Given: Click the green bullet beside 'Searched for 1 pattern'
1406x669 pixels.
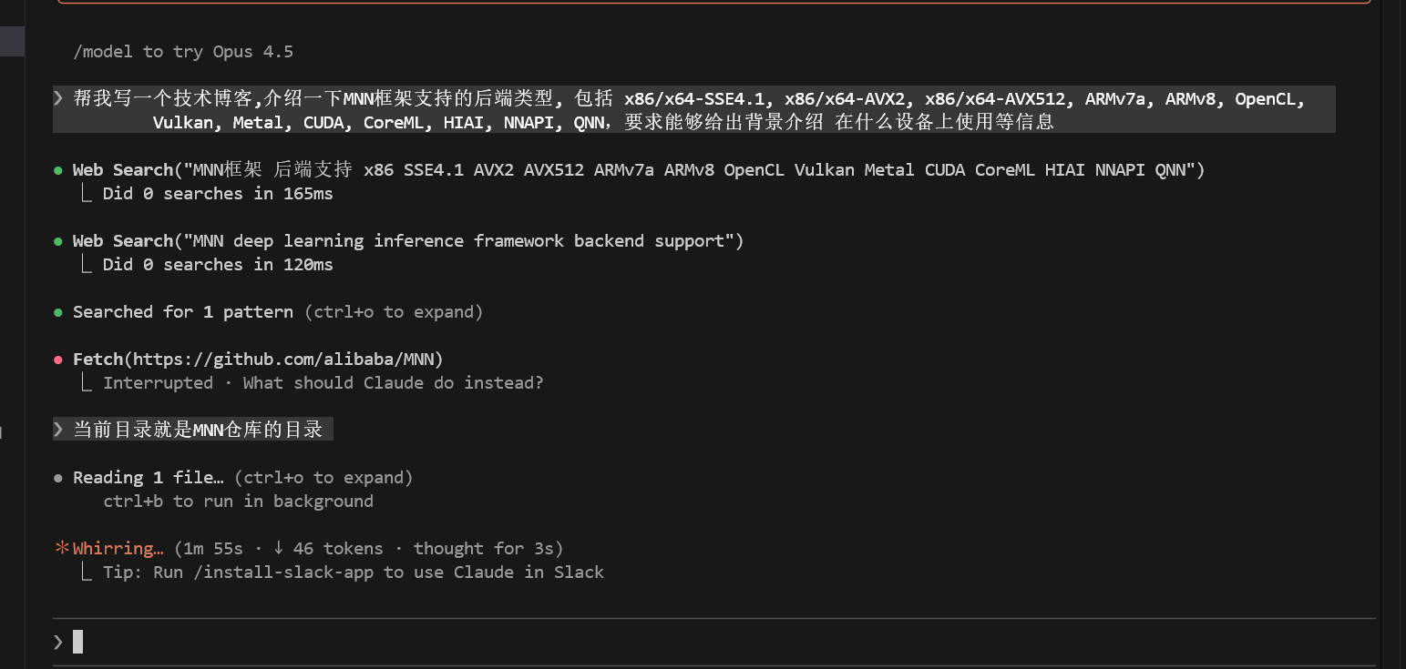Looking at the screenshot, I should [58, 312].
